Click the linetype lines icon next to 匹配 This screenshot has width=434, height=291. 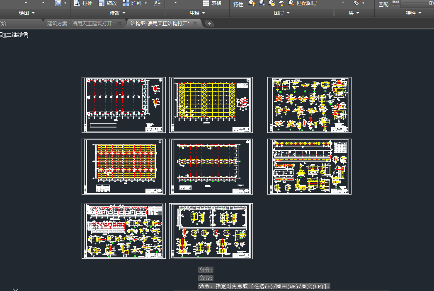(395, 3)
